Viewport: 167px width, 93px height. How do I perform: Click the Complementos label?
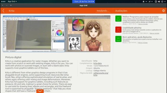pyautogui.click(x=86, y=63)
